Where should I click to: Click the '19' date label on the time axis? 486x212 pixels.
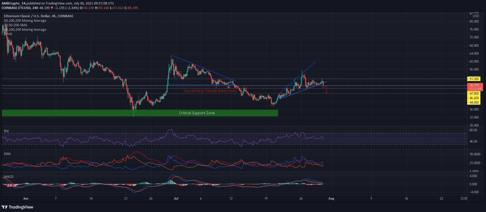click(266, 198)
